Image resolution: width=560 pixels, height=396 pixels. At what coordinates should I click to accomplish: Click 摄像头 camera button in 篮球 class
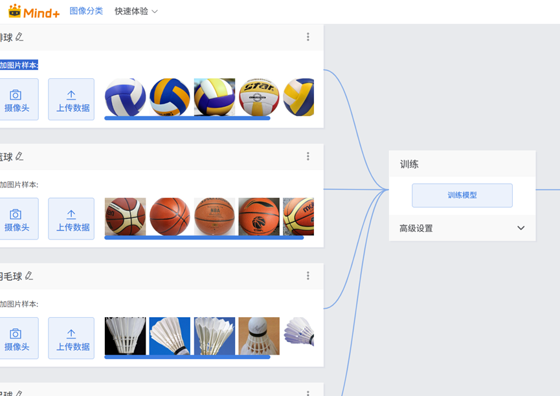pyautogui.click(x=17, y=219)
